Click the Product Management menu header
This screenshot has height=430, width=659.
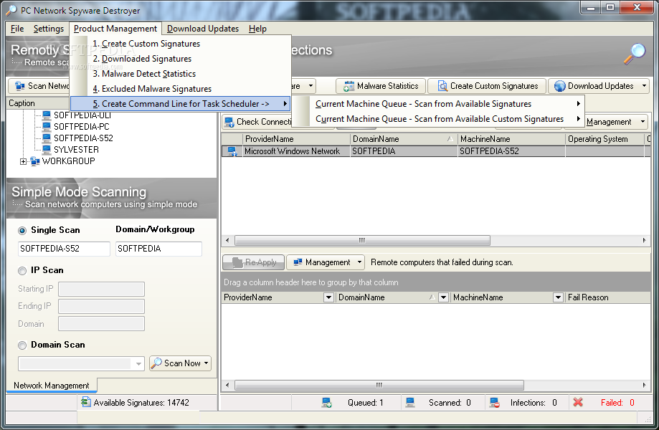[115, 29]
